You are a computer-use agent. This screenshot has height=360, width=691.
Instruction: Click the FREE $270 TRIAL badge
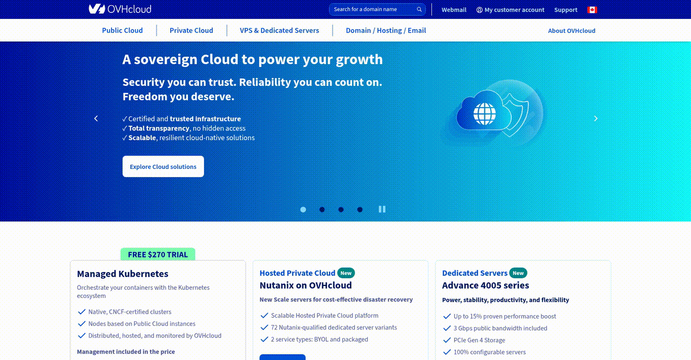coord(158,255)
